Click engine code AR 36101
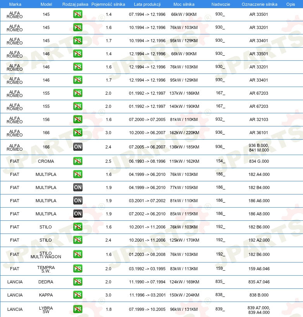Screen dimensions: 303x317 pos(258,133)
